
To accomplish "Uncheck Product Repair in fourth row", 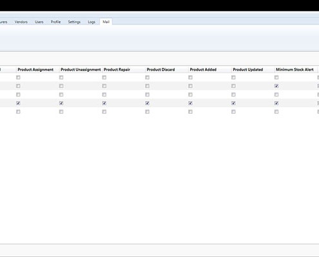I will coord(104,103).
